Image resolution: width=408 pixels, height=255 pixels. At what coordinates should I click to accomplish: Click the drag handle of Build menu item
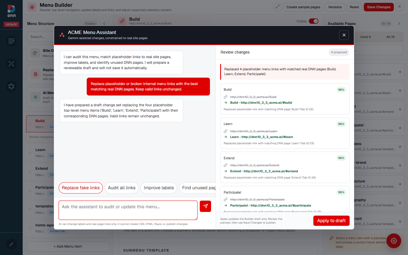pos(30,124)
